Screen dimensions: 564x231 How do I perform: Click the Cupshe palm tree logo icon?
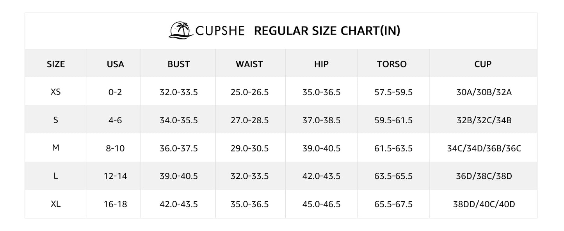[181, 30]
